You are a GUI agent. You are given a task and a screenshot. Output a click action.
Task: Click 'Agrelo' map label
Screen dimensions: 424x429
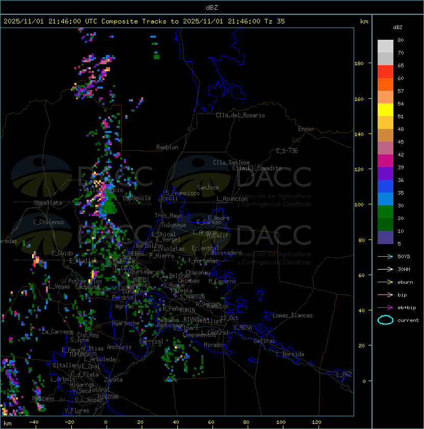click(124, 306)
